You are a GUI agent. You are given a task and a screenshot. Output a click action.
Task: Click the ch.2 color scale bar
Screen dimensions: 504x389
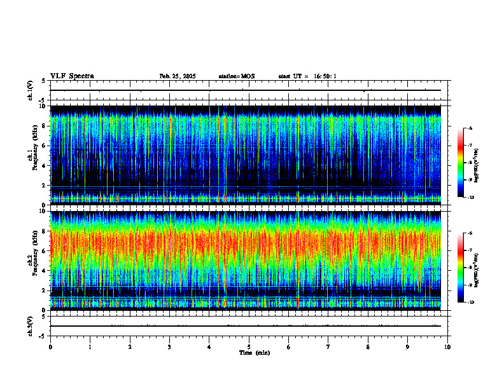(461, 268)
